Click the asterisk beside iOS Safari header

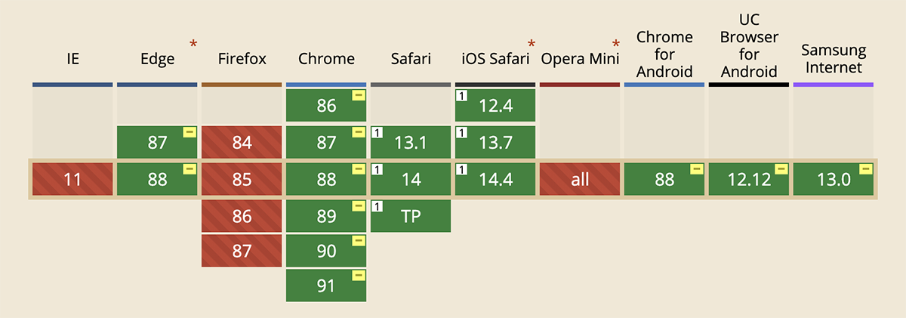[x=532, y=45]
